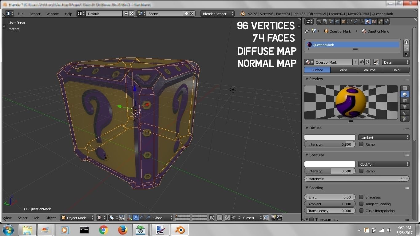Open the Window menu

(x=52, y=14)
